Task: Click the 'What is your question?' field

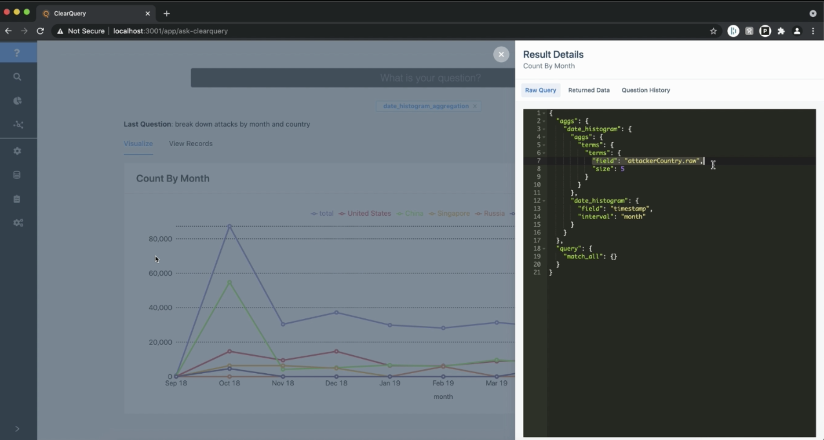Action: (353, 78)
